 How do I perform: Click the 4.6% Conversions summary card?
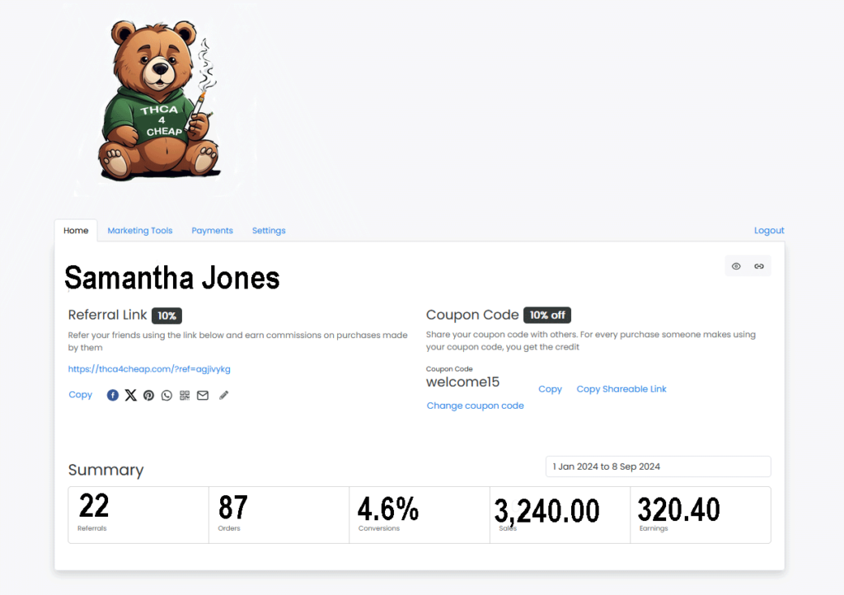click(420, 515)
